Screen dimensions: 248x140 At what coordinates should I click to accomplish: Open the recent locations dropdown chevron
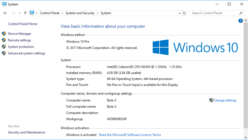point(20,13)
